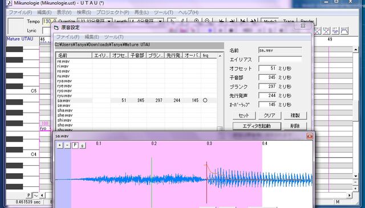Open 編集(E) menu in UTAU main window
The height and width of the screenshot is (208, 365).
44,13
